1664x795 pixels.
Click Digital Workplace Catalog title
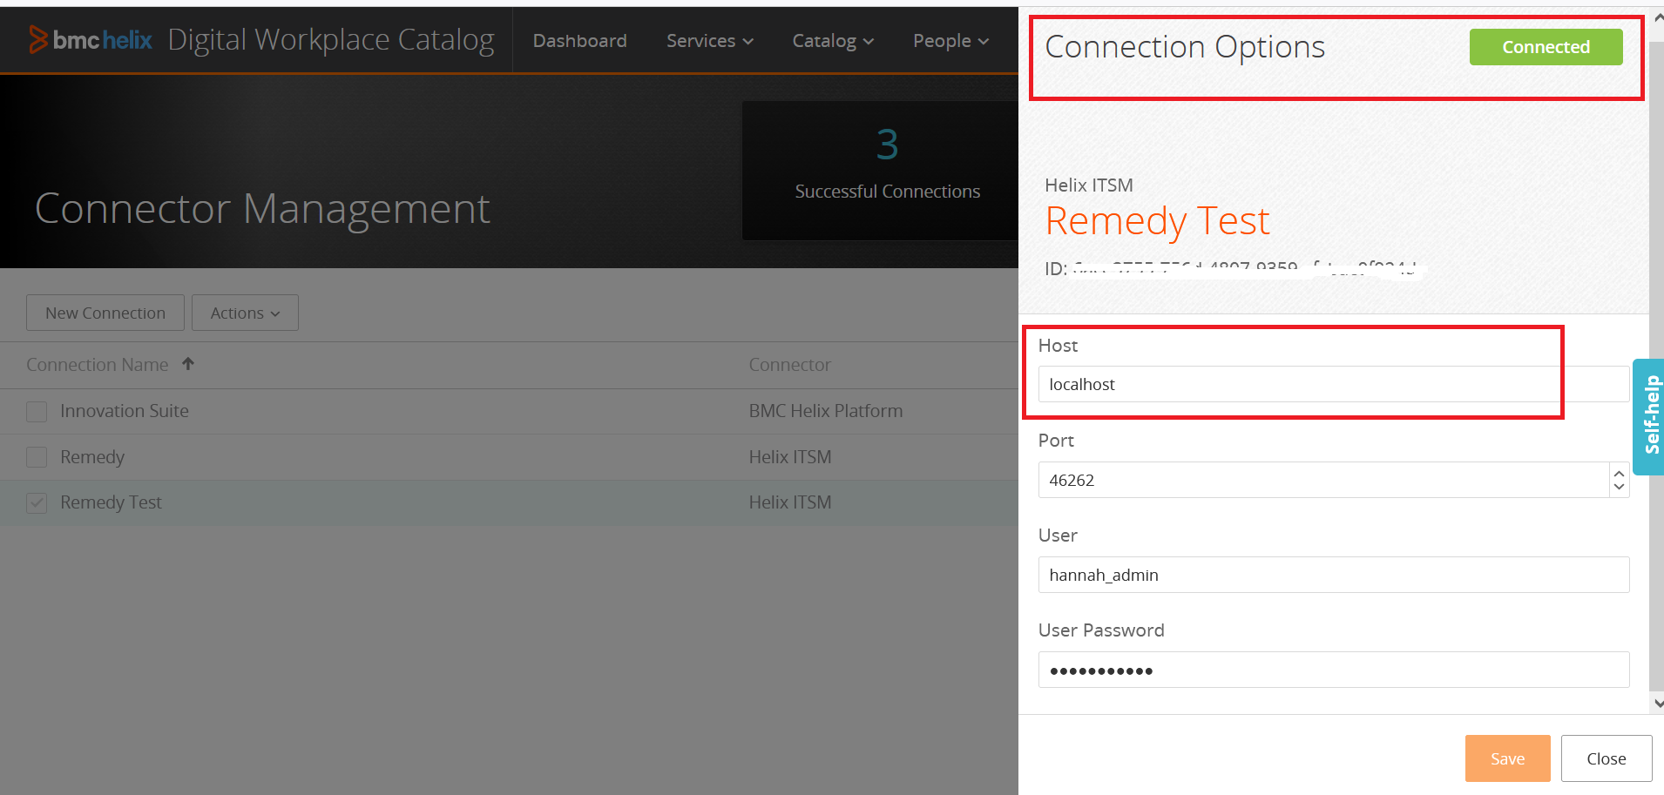click(331, 40)
